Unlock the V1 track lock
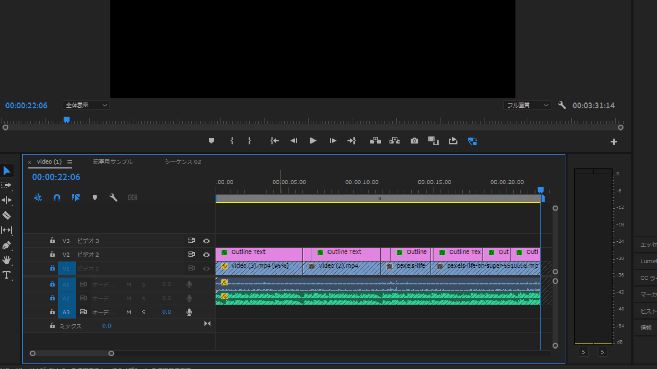Screen dimensions: 657x369 [52, 268]
